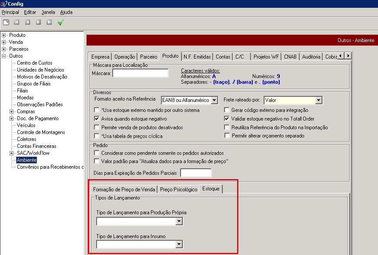The image size is (378, 255).
Task: Open 'Tipo de Lançamento para Insumo' dropdown
Action: [179, 245]
